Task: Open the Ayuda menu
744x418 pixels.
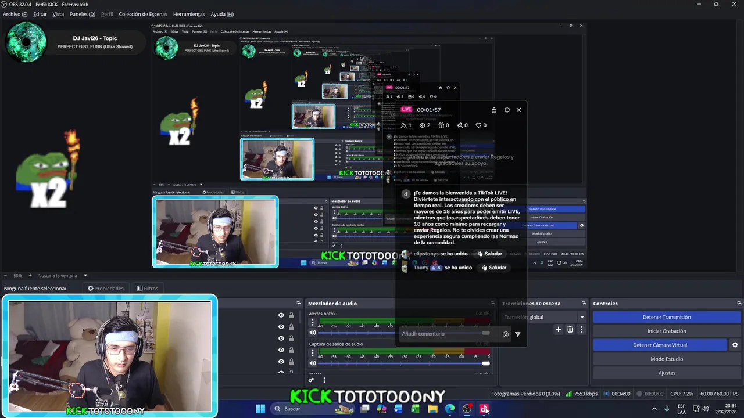Action: [222, 14]
